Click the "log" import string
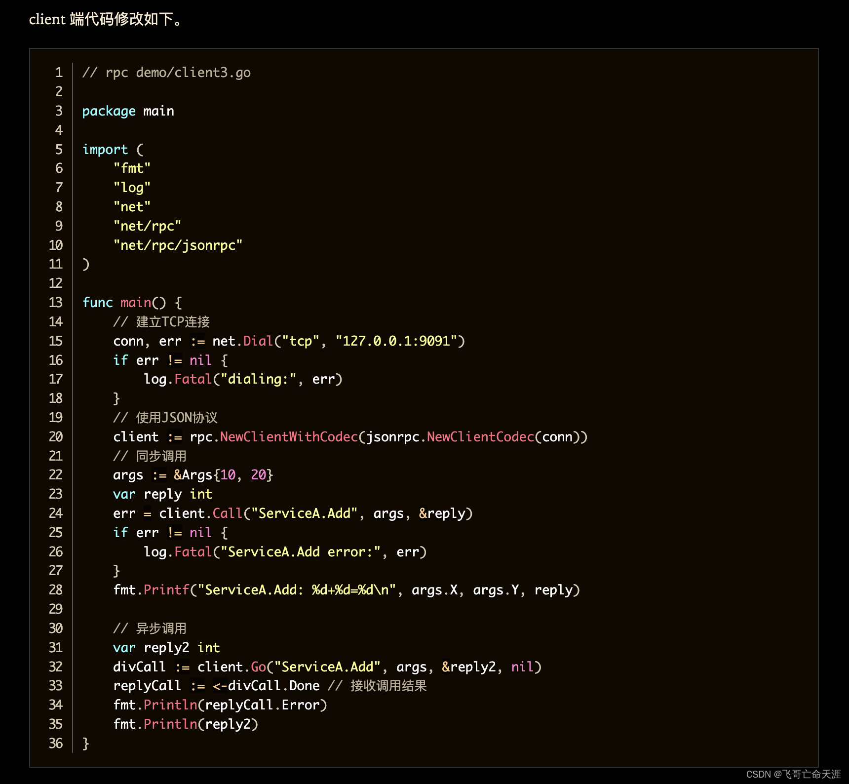849x784 pixels. 132,188
